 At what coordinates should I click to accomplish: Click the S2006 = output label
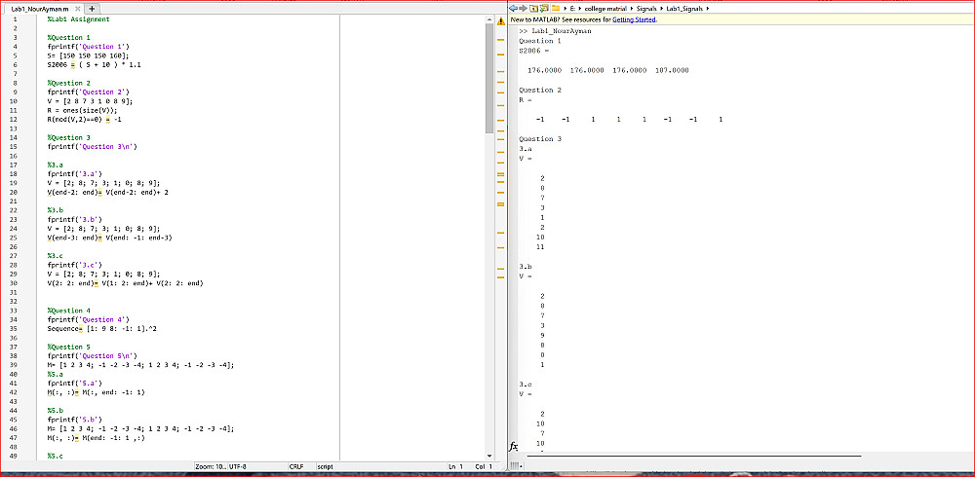click(x=534, y=51)
